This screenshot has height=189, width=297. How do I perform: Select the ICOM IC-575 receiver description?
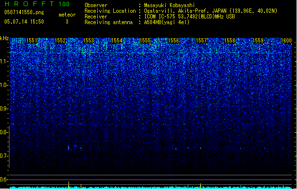point(189,17)
